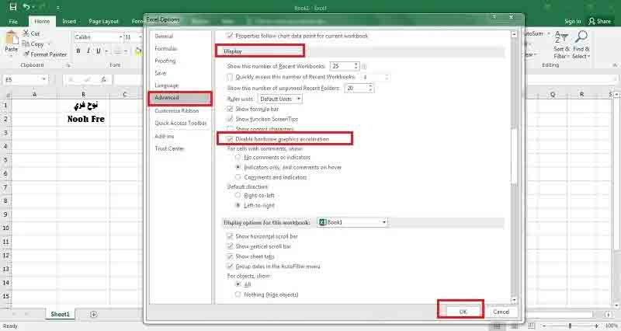
Task: Click the Sort & Filter icon
Action: (561, 37)
